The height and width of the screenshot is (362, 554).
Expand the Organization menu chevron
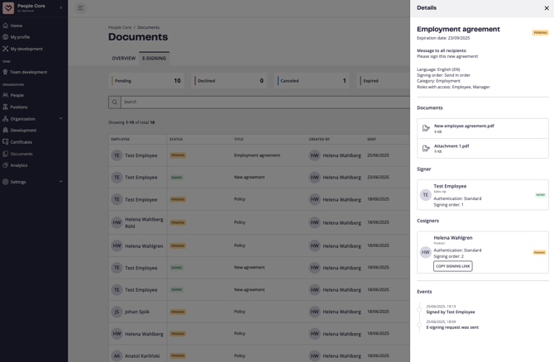(x=60, y=118)
